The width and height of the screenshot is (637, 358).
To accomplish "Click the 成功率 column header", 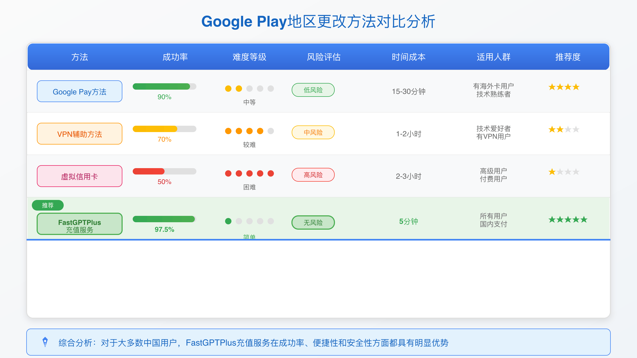I will 175,57.
